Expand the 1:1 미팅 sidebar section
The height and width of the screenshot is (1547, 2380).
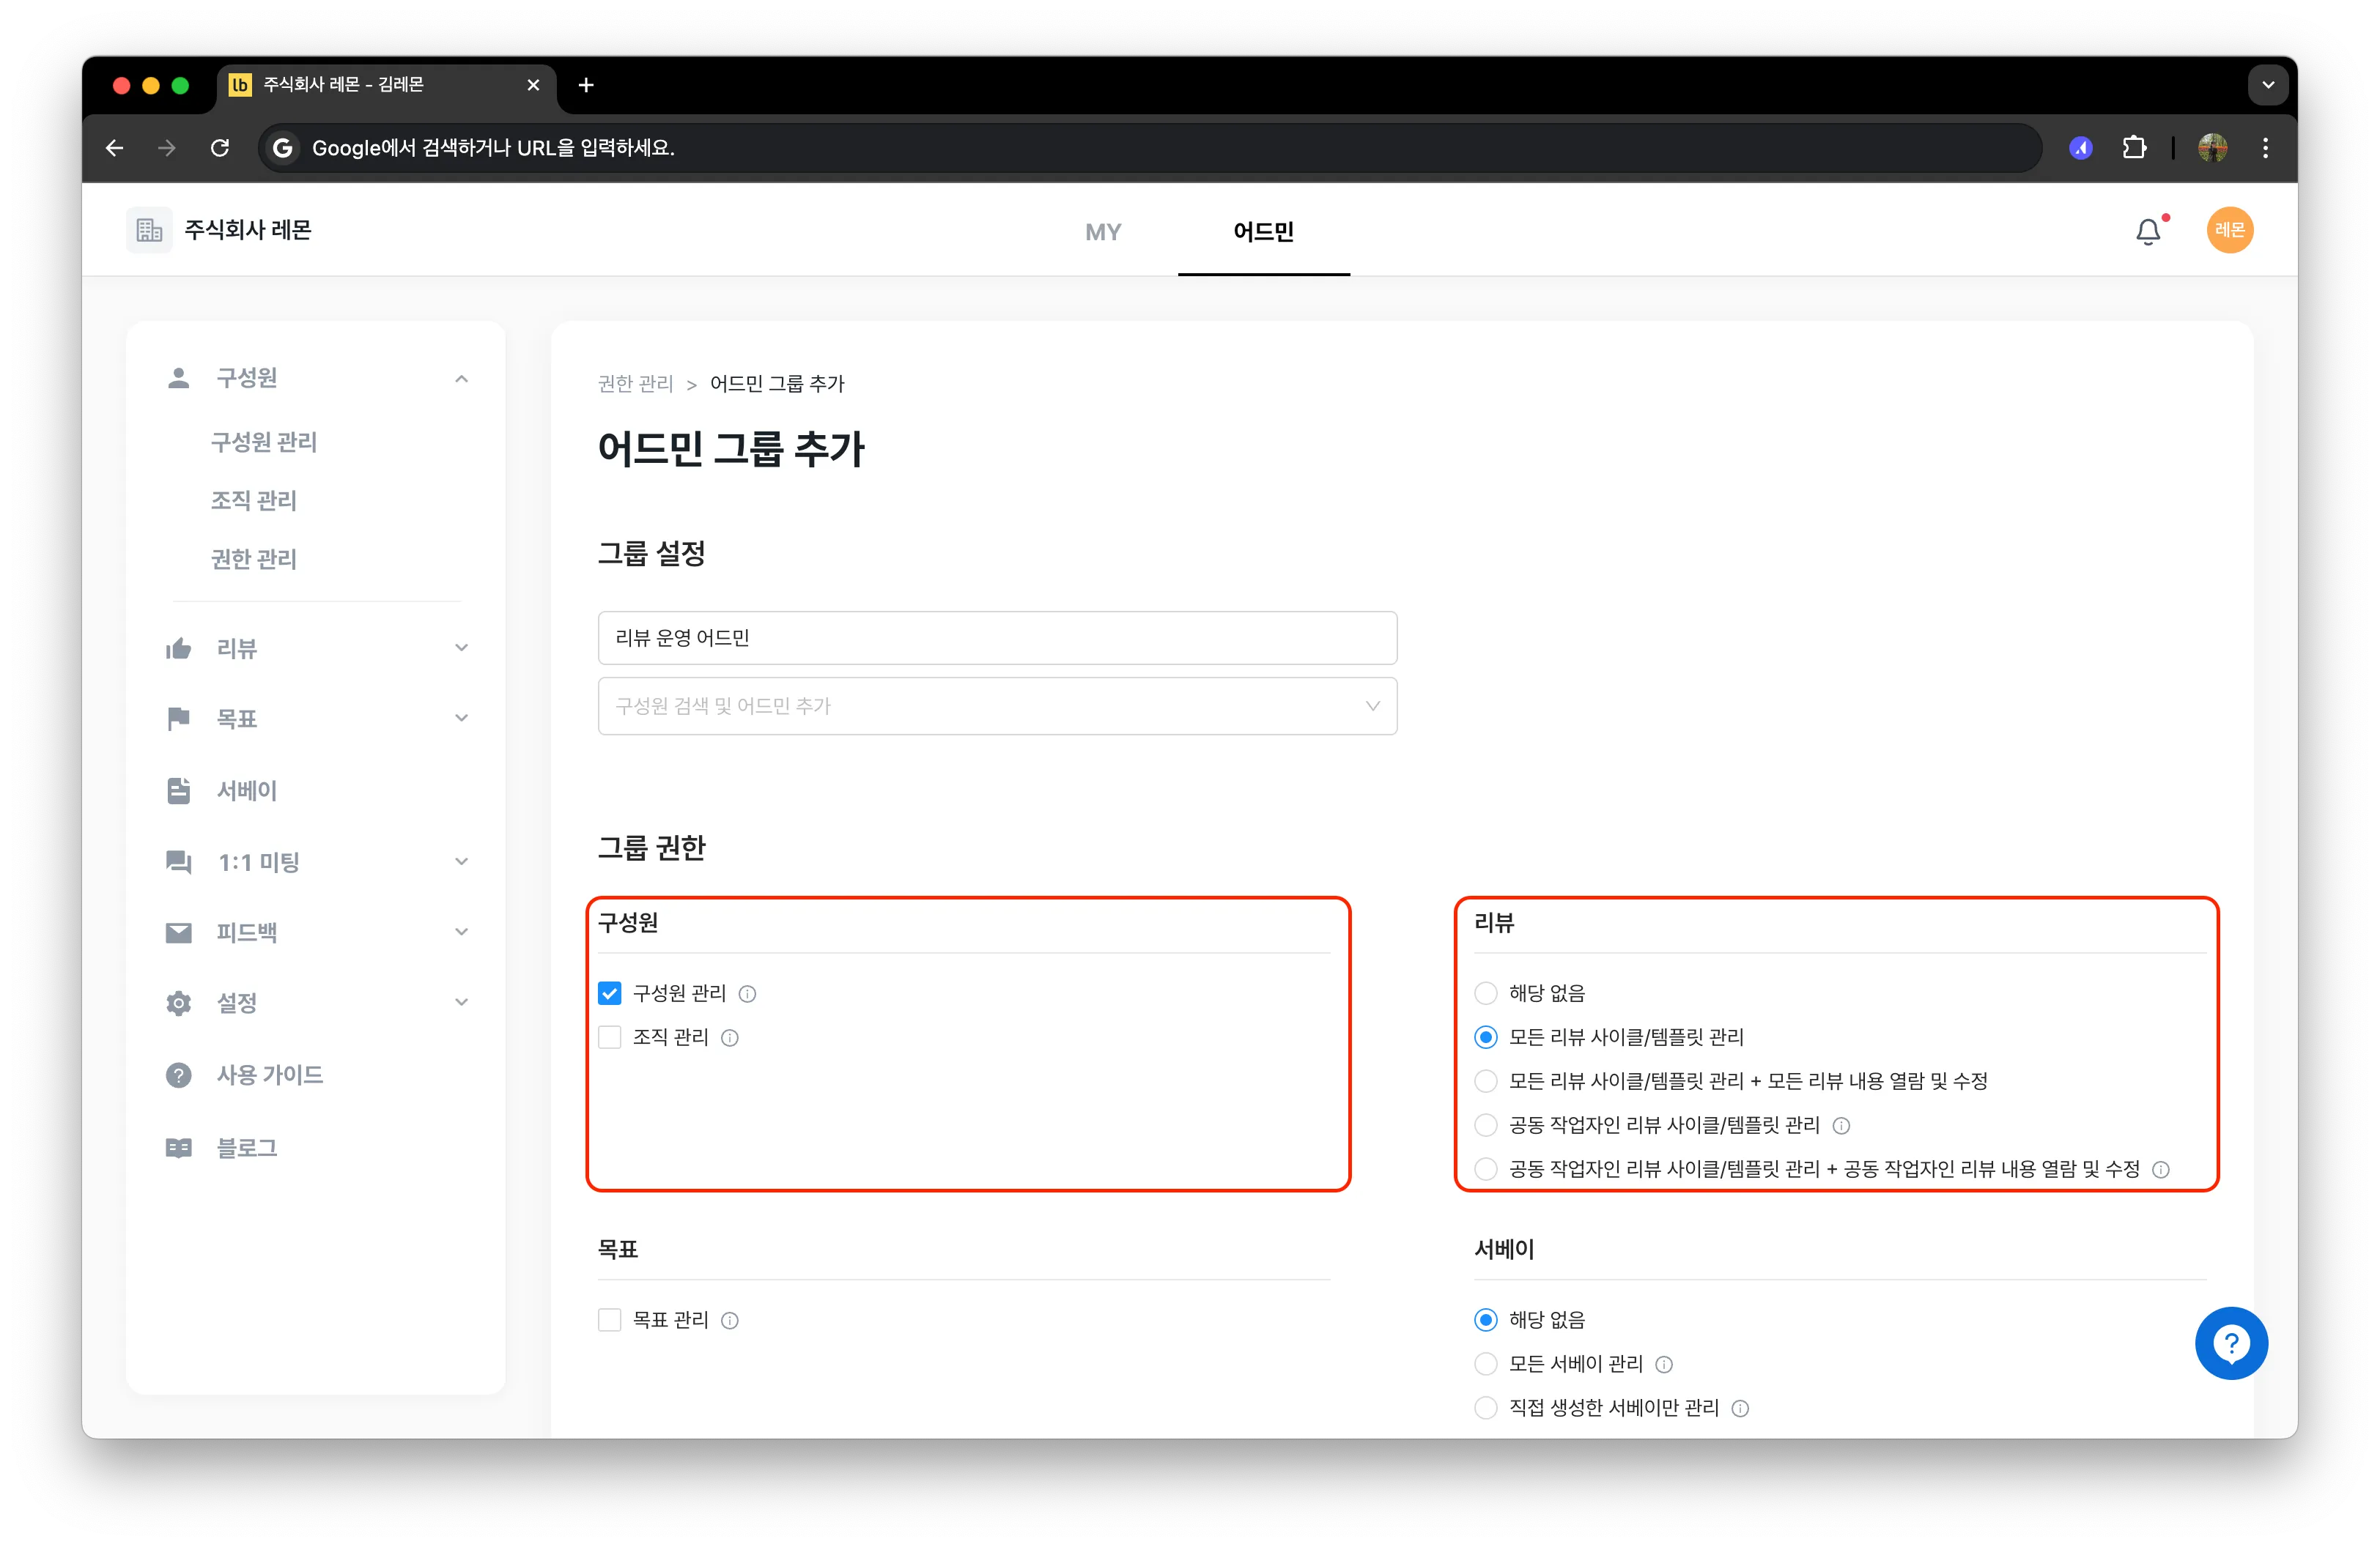coord(461,861)
